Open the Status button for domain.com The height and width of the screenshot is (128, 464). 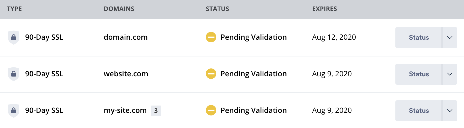tap(418, 38)
